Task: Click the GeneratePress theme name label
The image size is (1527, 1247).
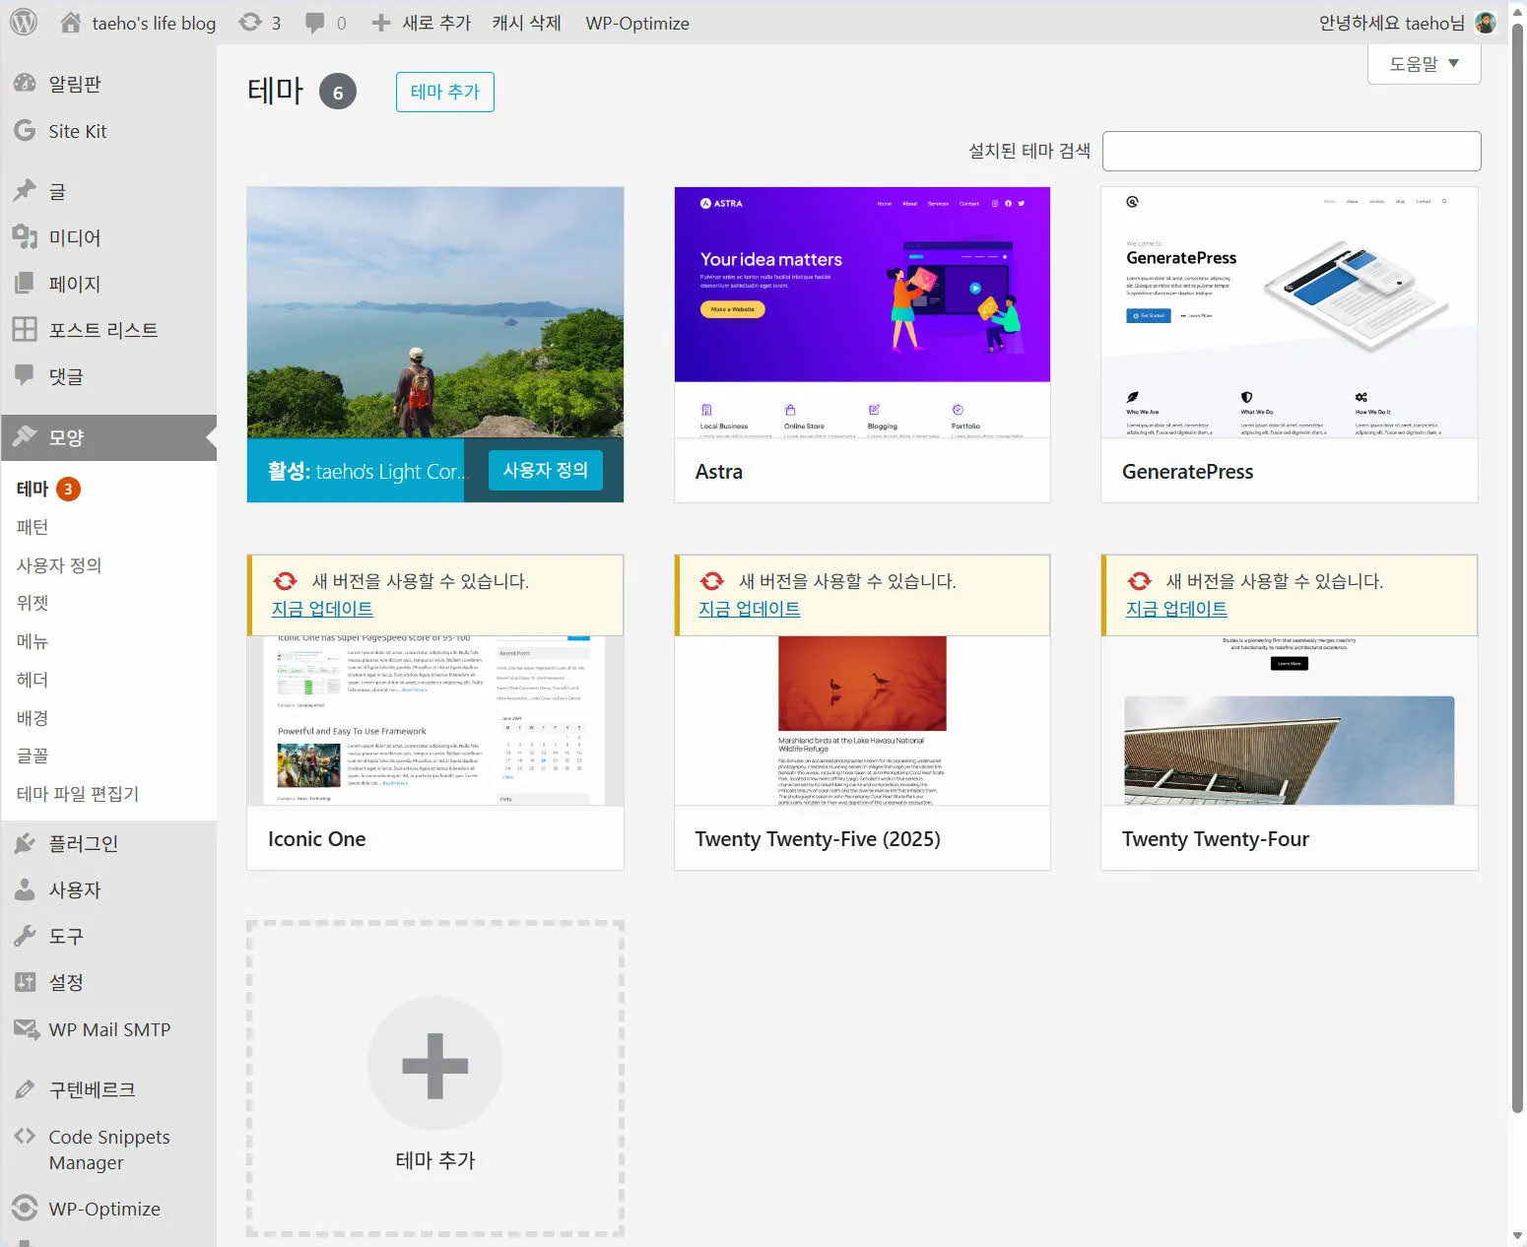Action: click(1188, 472)
